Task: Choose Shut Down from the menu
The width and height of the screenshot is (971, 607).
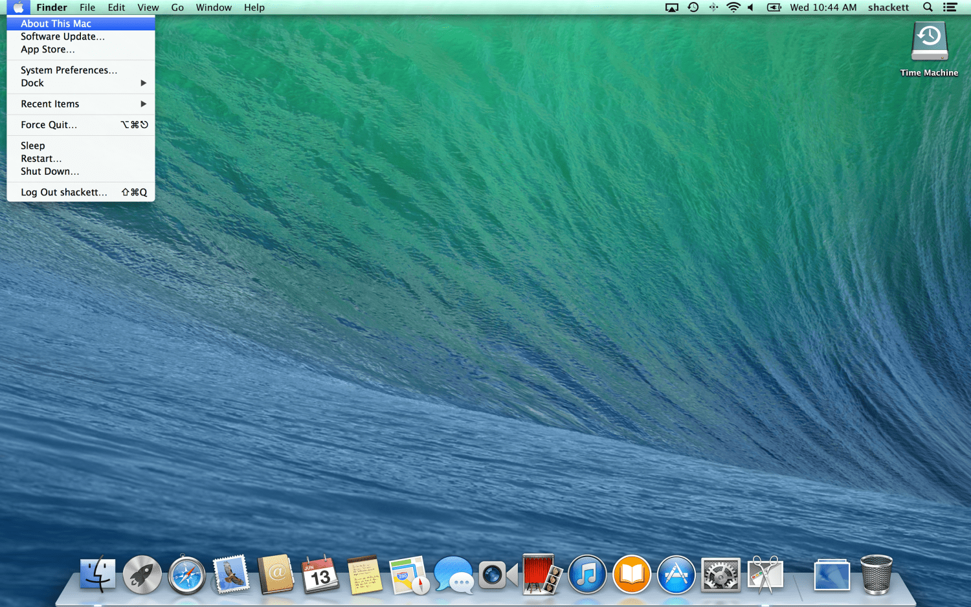Action: tap(50, 171)
